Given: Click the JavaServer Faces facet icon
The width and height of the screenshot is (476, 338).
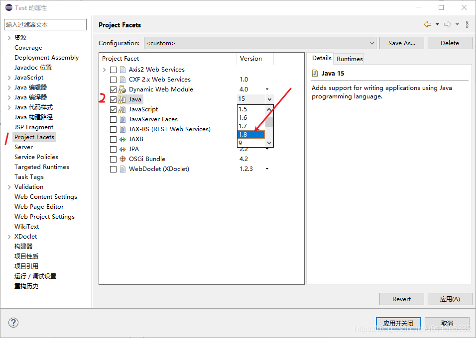Looking at the screenshot, I should [x=122, y=119].
